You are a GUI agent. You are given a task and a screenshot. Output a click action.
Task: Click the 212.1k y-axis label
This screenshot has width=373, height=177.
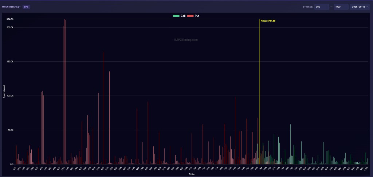(10, 19)
